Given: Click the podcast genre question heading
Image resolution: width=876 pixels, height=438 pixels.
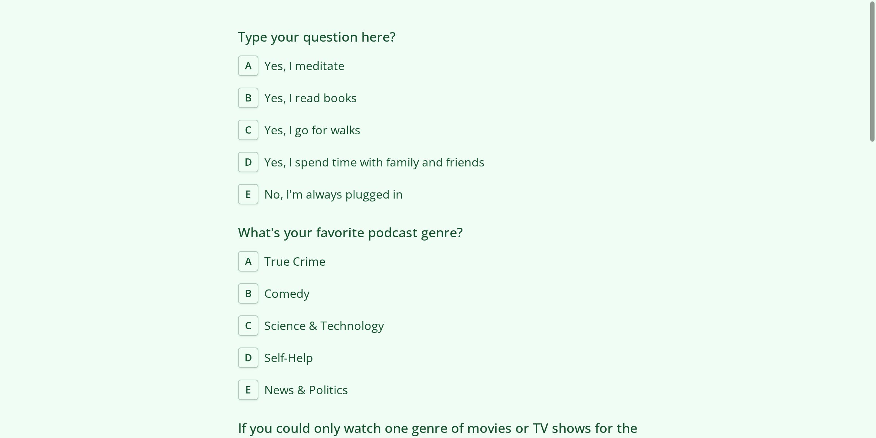Looking at the screenshot, I should pos(350,233).
